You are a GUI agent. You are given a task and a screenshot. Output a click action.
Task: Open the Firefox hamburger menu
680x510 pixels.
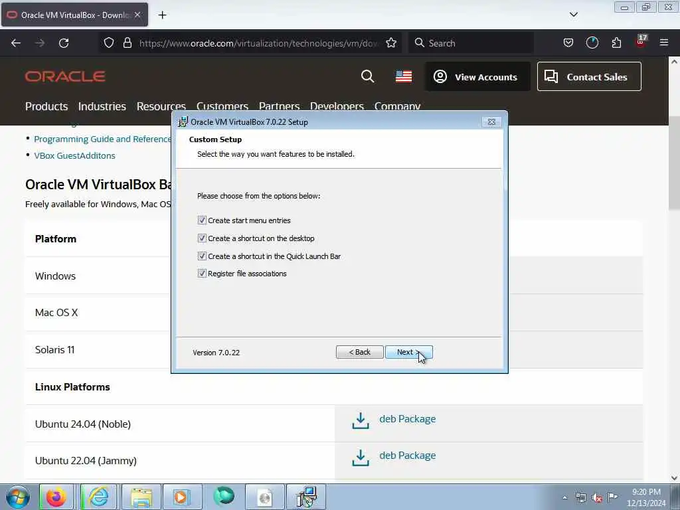click(x=664, y=42)
